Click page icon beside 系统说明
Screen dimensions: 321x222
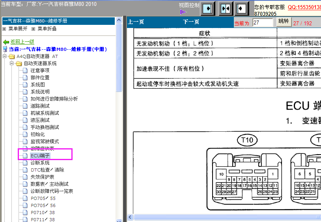[x=25, y=92]
